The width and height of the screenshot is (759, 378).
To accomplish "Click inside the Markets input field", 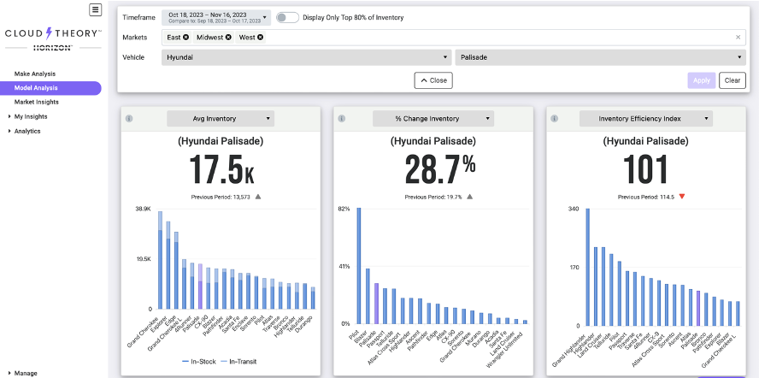I will tap(454, 38).
